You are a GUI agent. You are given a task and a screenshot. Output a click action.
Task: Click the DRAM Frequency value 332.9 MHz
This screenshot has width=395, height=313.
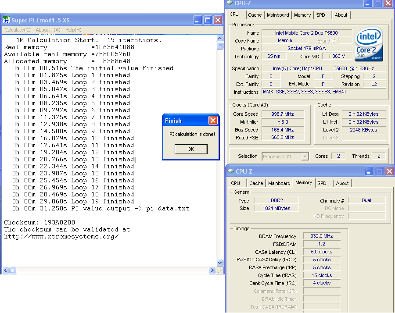(322, 236)
